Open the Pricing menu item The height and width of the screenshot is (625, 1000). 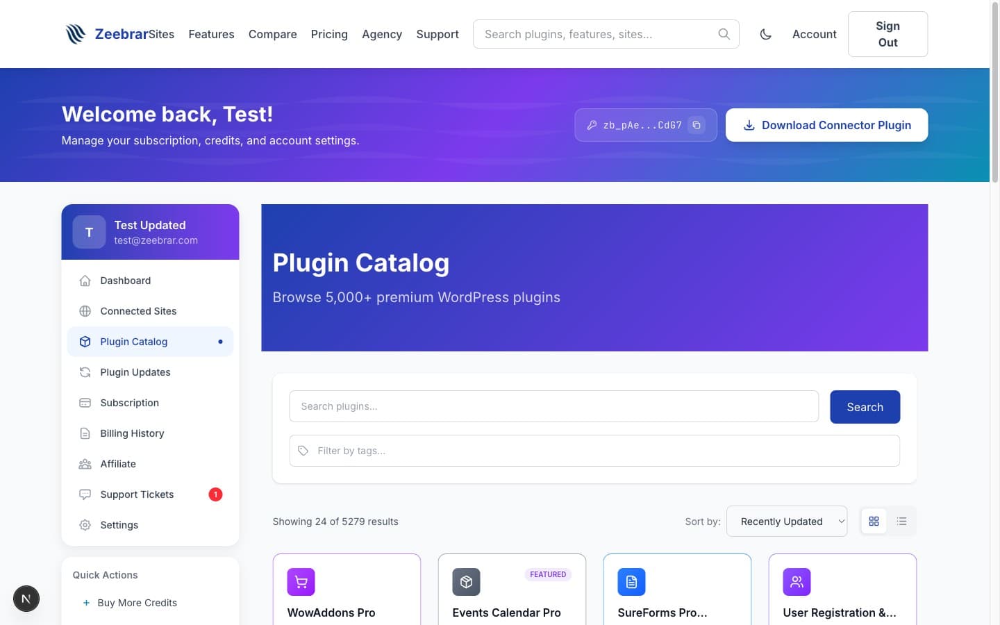click(x=329, y=34)
